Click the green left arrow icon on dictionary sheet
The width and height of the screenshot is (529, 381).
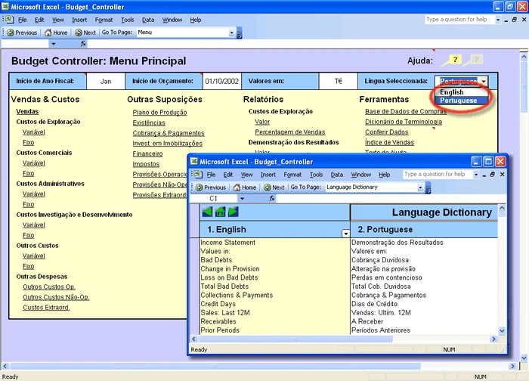coord(207,212)
